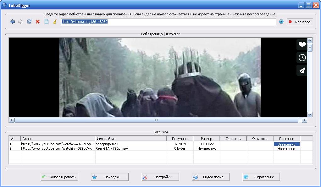Open Видео папка folder
The width and height of the screenshot is (321, 187).
tap(210, 177)
